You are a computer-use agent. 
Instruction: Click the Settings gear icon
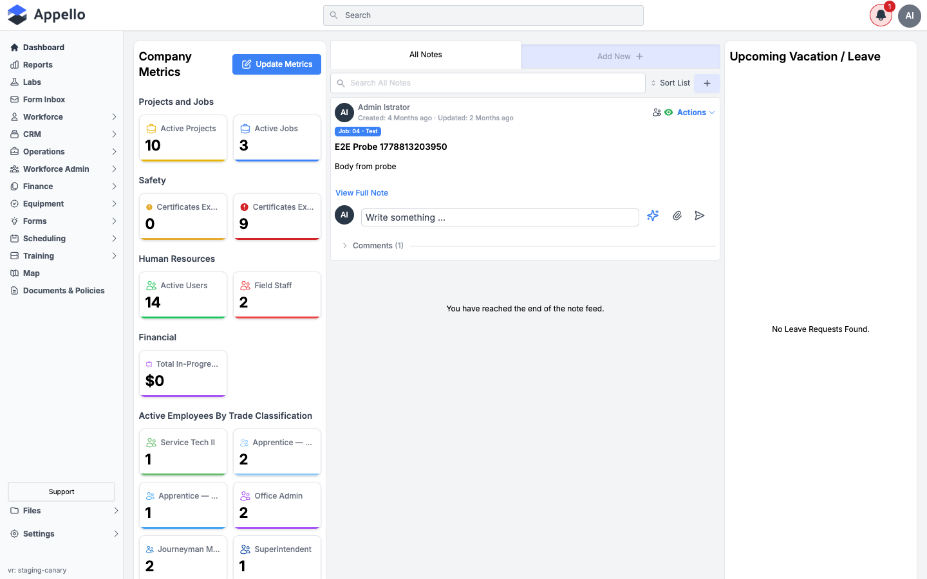coord(14,534)
